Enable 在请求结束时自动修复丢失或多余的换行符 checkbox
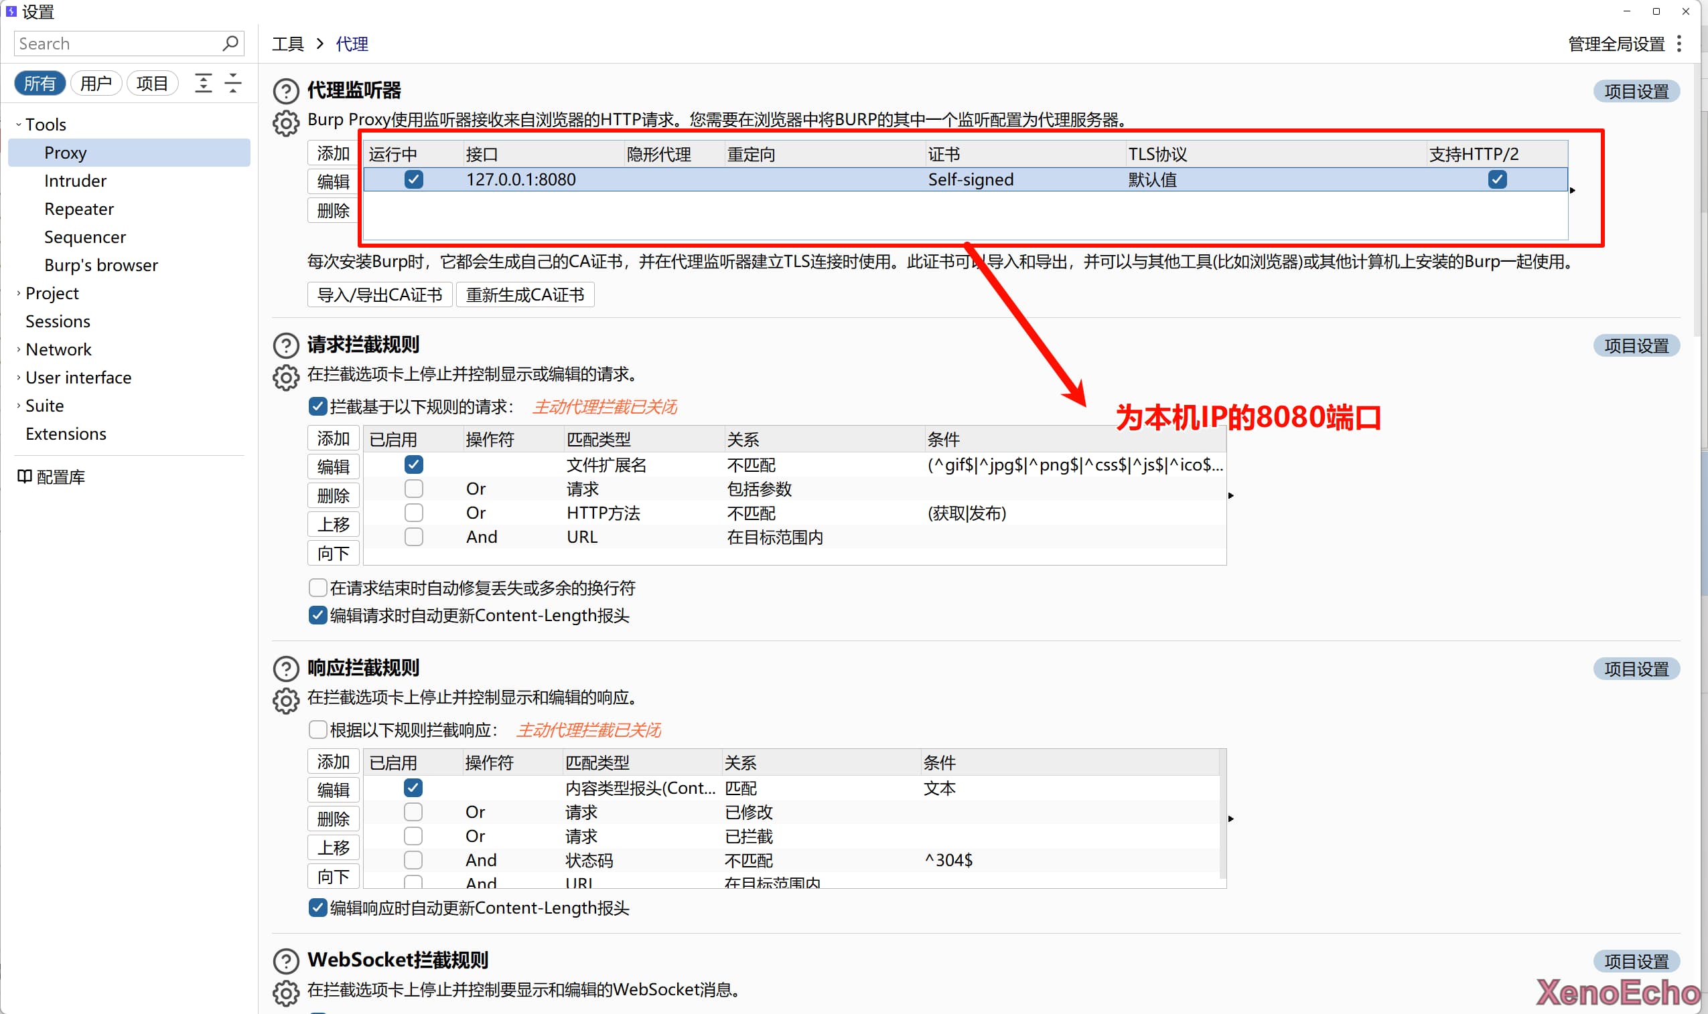Screen dimensions: 1708x1014 tap(317, 588)
